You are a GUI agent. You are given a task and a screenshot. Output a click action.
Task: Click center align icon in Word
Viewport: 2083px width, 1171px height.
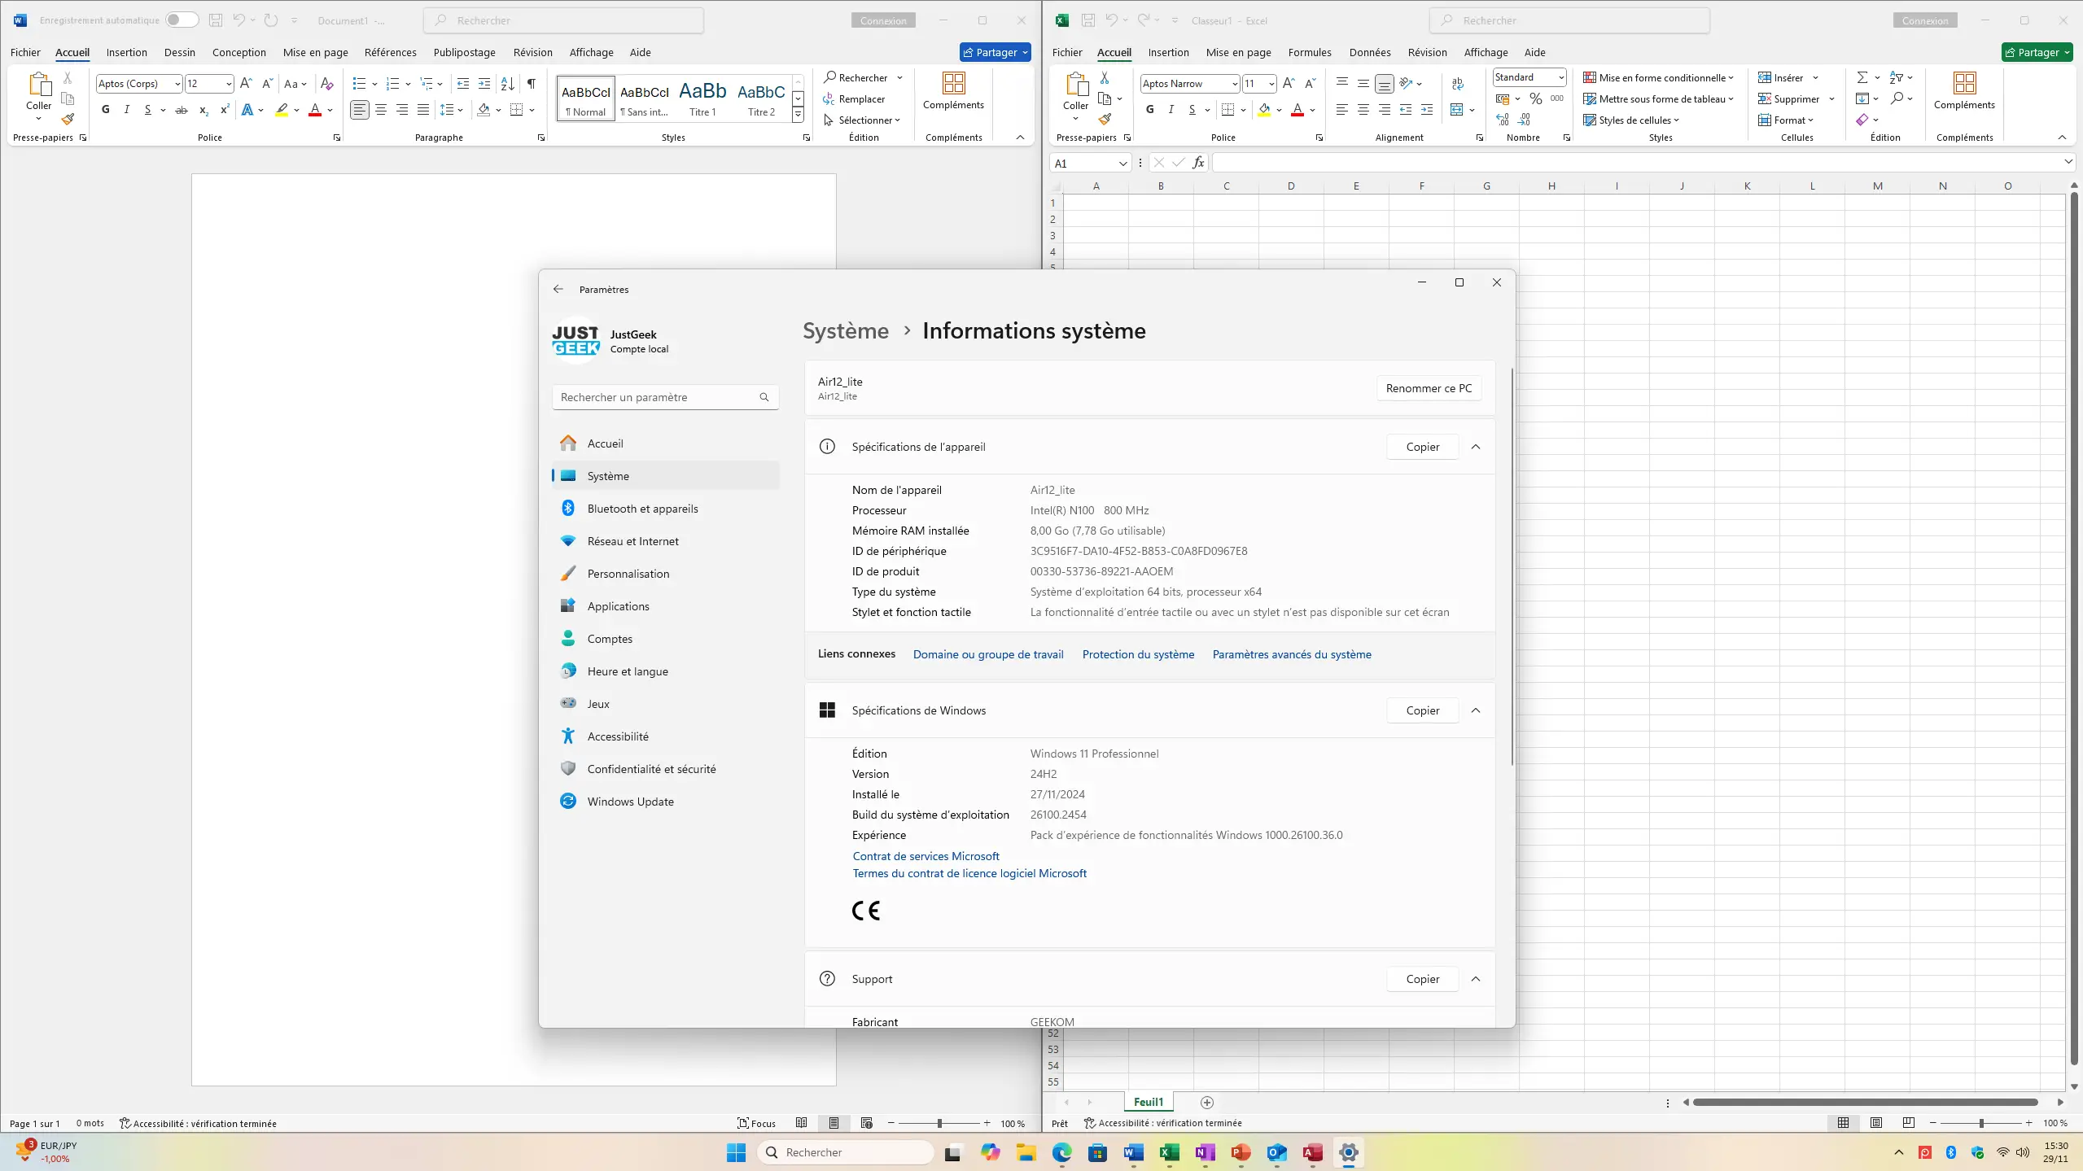tap(381, 110)
